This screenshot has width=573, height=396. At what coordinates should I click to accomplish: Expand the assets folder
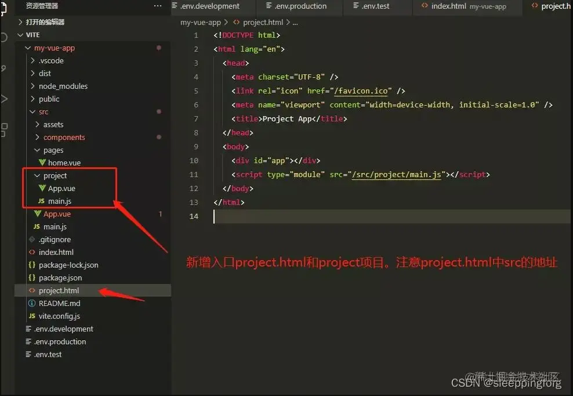(37, 124)
